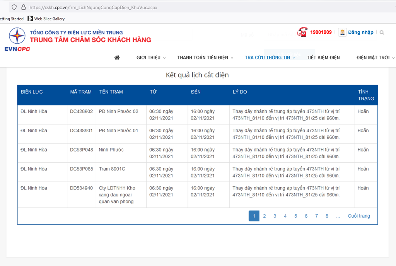Go to page 8 of results
Image resolution: width=396 pixels, height=266 pixels.
327,216
